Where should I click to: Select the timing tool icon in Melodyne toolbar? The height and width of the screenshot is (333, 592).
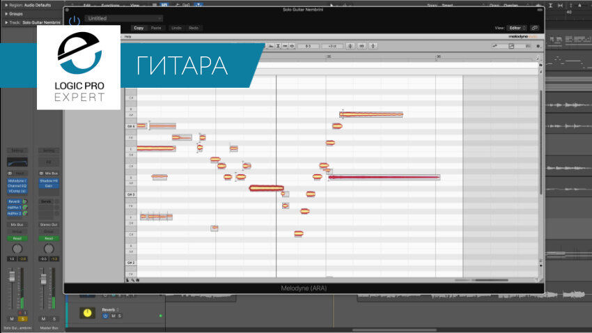[285, 46]
